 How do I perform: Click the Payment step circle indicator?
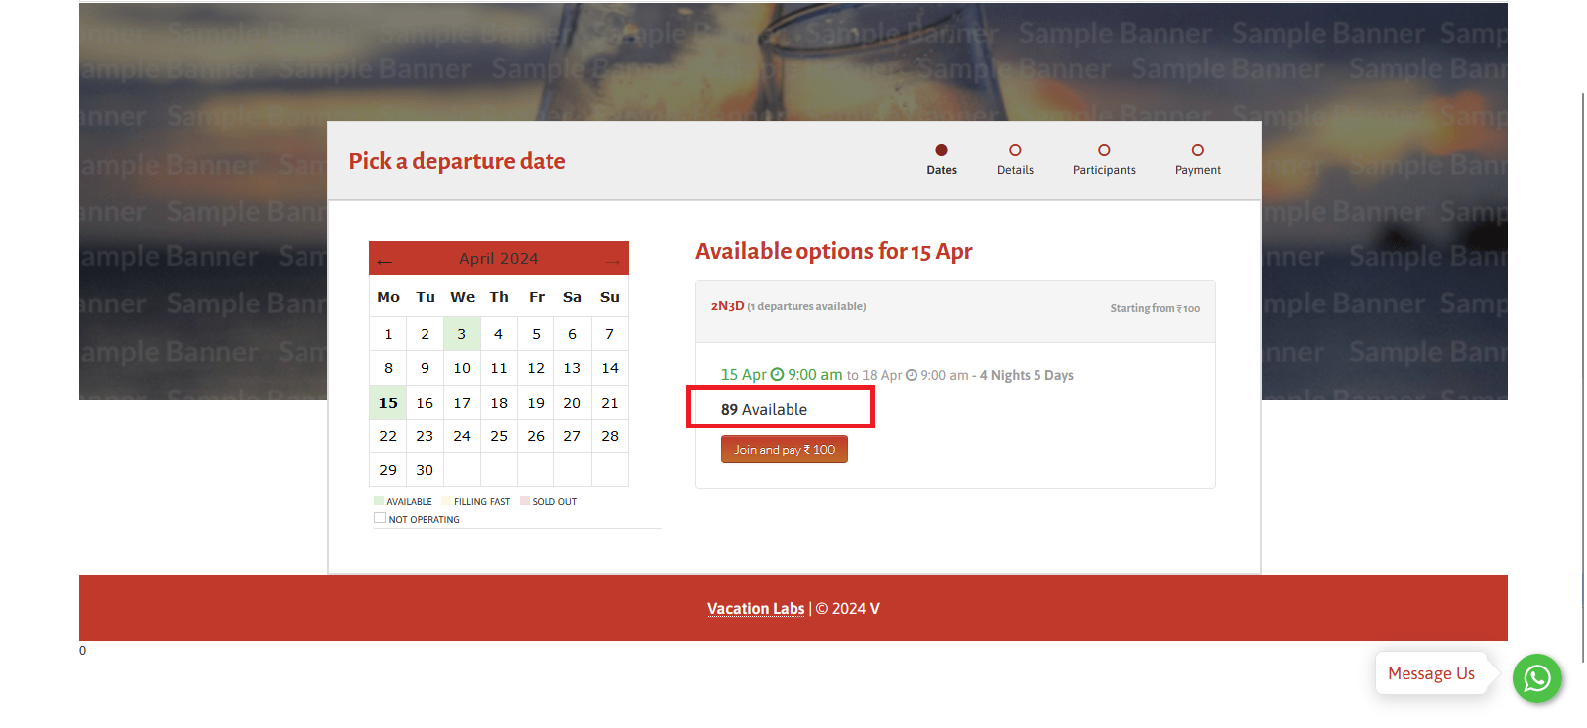point(1197,150)
